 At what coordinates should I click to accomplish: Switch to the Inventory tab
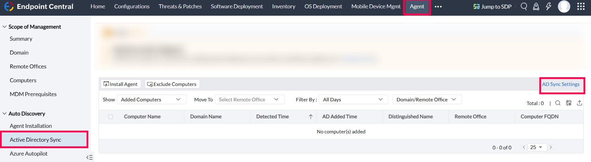point(284,6)
